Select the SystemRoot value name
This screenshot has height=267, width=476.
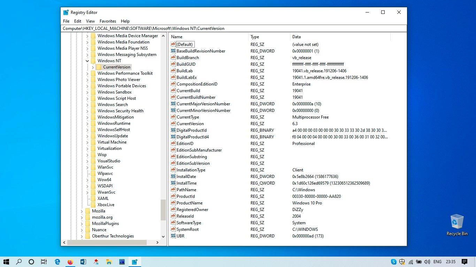coord(187,229)
